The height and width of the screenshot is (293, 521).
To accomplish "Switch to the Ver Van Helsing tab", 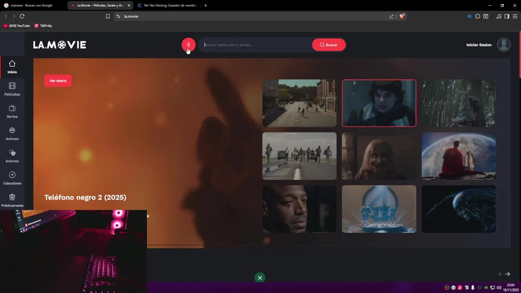I will [168, 5].
